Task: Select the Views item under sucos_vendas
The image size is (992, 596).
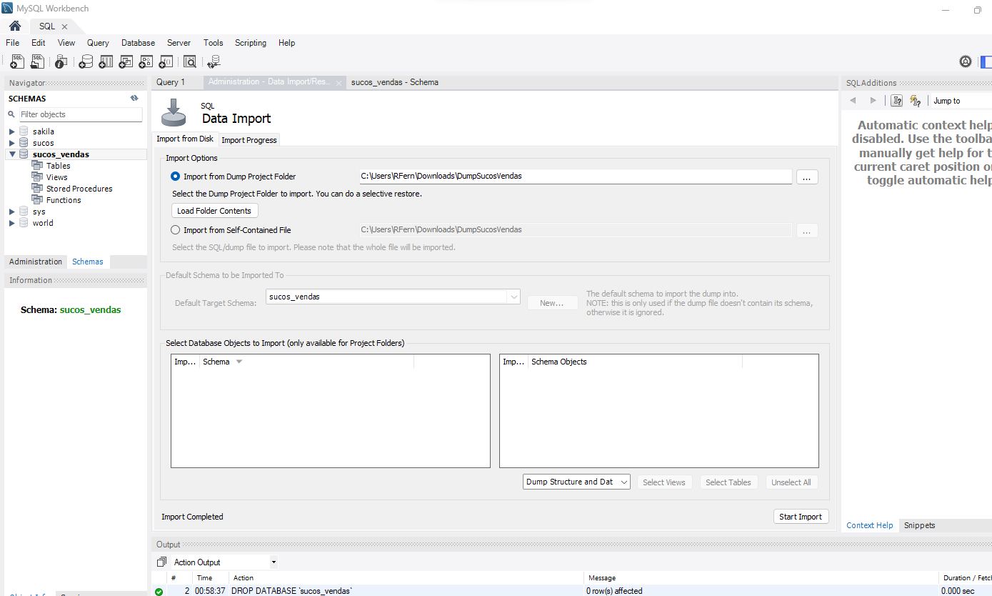Action: [57, 177]
